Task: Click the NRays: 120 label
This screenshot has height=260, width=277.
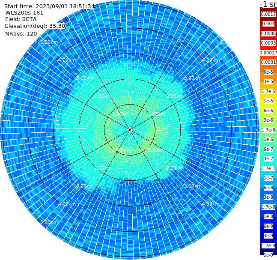Action: click(21, 34)
